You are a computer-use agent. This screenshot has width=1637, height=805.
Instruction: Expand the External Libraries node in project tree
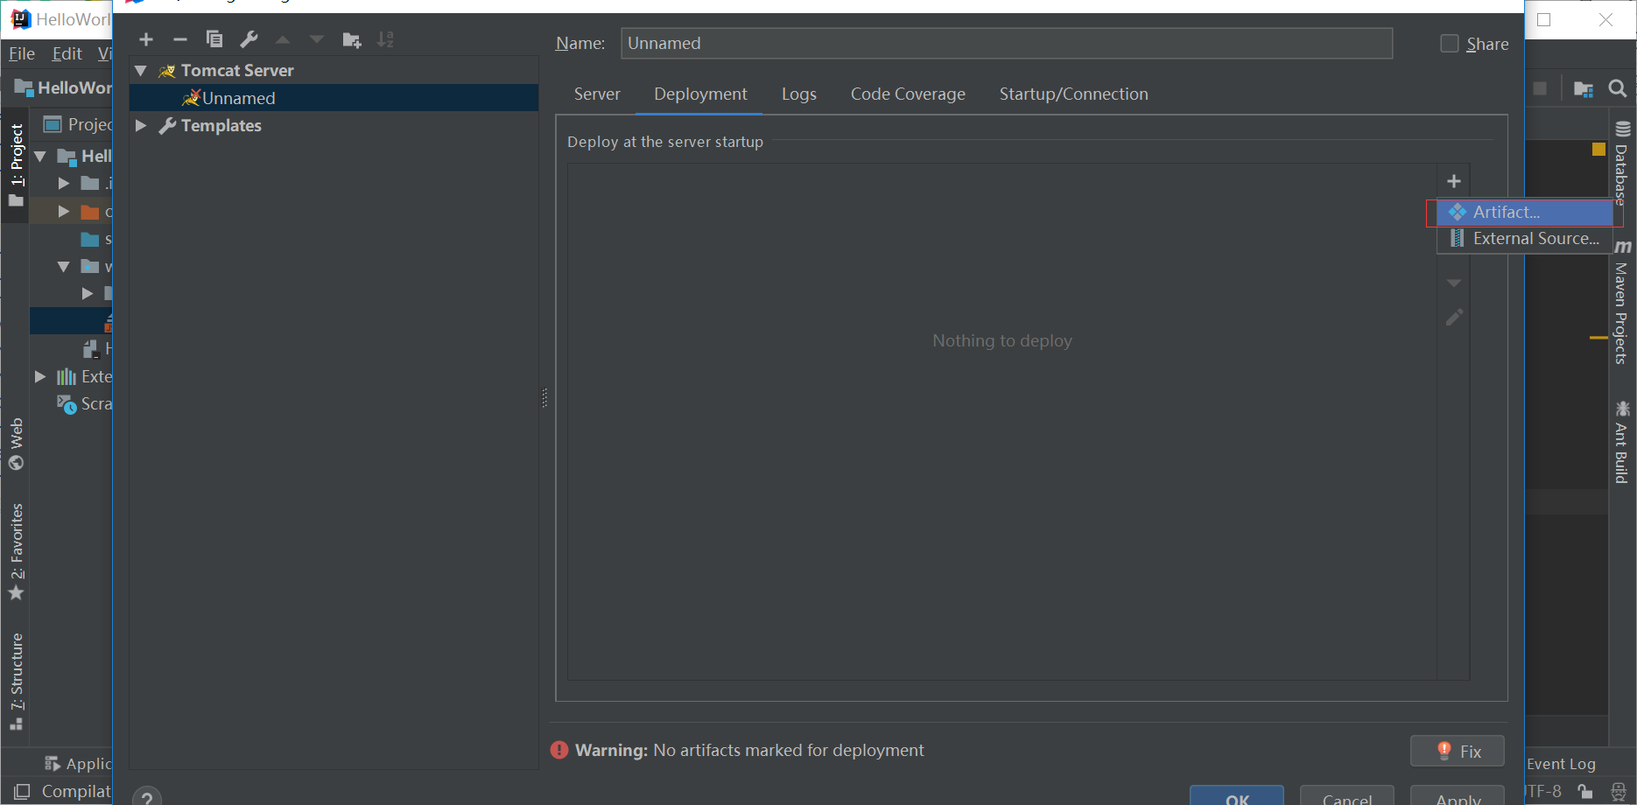[x=40, y=376]
